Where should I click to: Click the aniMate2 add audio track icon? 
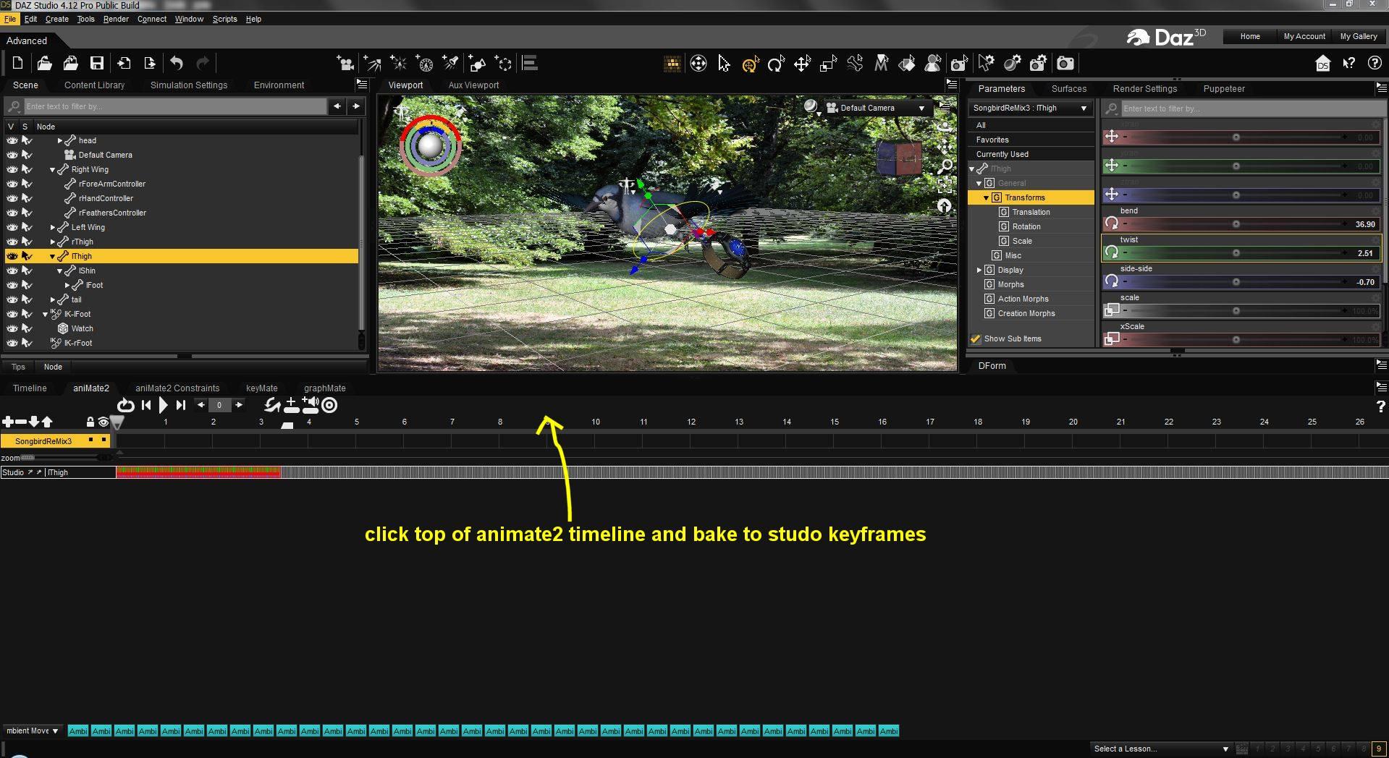coord(311,405)
